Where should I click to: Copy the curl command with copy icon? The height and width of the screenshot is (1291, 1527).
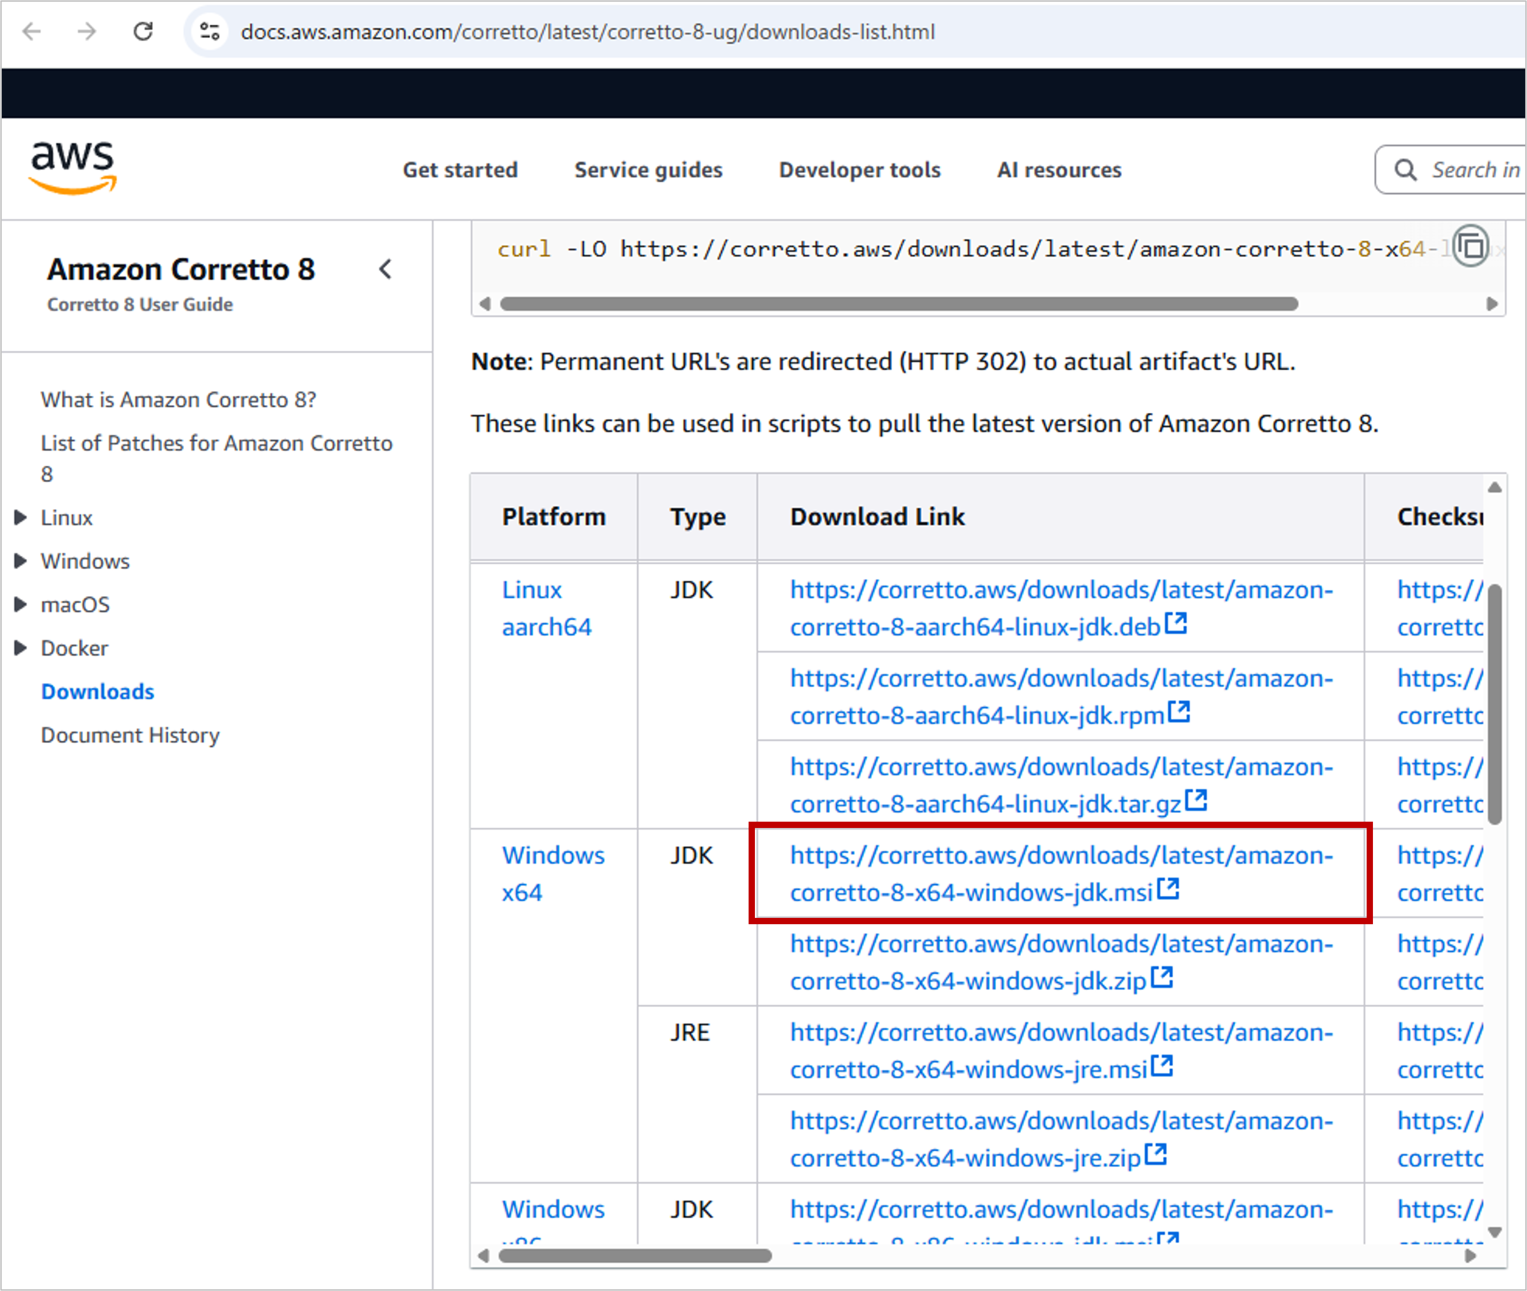point(1471,247)
